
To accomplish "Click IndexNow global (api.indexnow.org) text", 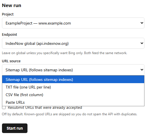I will (x=37, y=43).
